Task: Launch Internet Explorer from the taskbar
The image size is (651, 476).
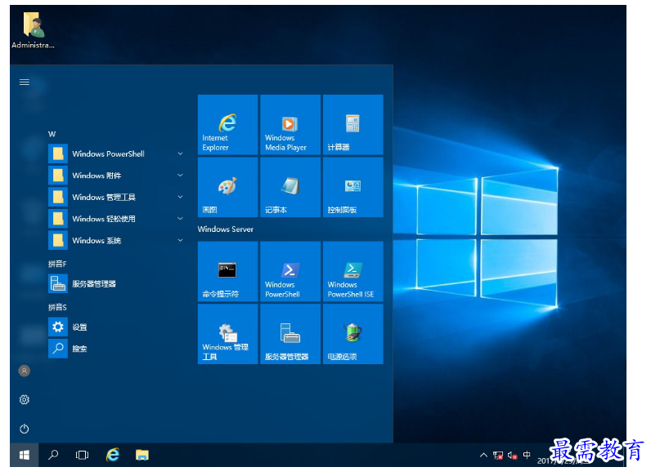Action: click(x=113, y=455)
